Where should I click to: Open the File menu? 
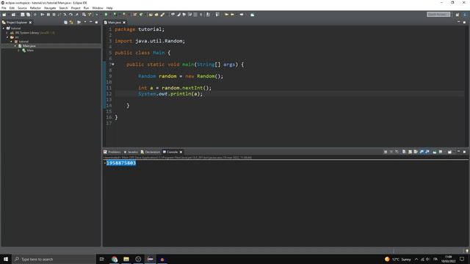[4, 8]
